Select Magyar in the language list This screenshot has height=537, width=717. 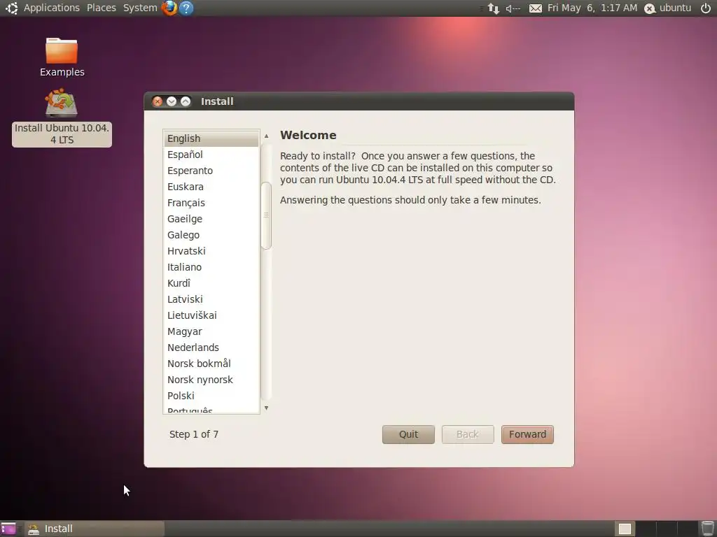pyautogui.click(x=211, y=331)
